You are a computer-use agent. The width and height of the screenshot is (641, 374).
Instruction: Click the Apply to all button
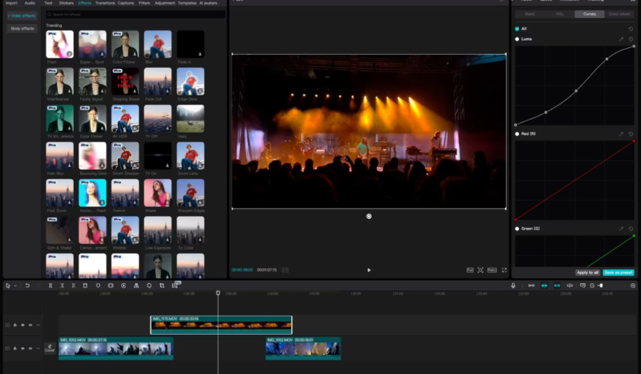click(x=587, y=273)
